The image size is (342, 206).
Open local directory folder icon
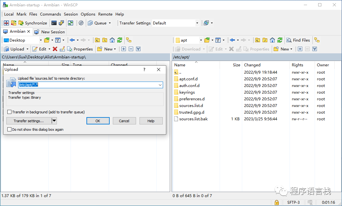point(47,40)
